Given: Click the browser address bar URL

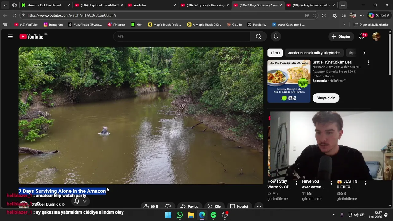Looking at the screenshot, I should (x=72, y=15).
